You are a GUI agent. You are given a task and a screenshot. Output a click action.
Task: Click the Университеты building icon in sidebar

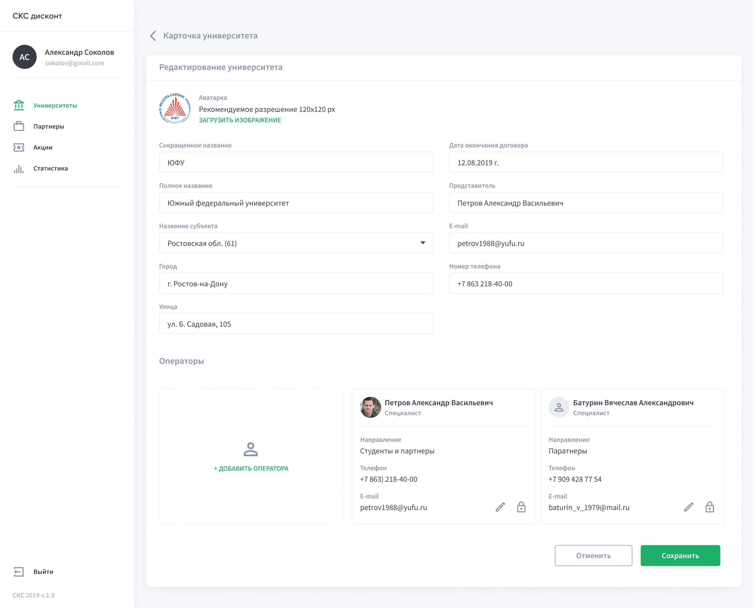point(19,105)
